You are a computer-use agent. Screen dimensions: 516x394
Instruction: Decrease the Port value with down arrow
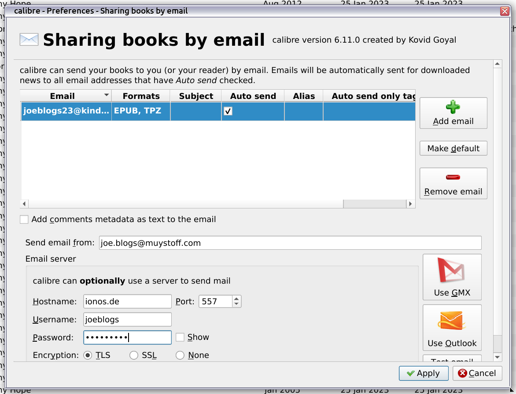tap(236, 304)
